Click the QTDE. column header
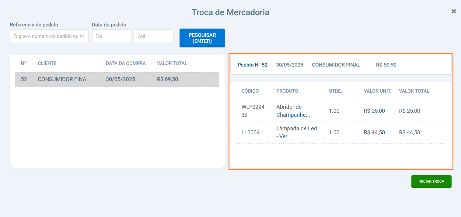Viewport: 461px width, 217px height. pos(335,91)
